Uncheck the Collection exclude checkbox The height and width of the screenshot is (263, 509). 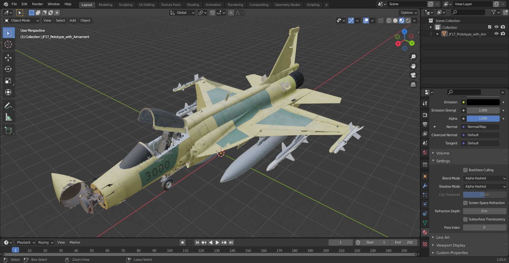coord(490,27)
